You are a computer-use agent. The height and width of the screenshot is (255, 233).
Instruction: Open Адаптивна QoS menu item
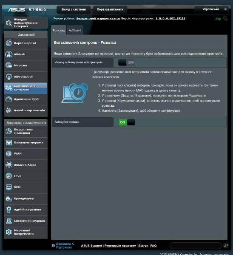point(26,99)
